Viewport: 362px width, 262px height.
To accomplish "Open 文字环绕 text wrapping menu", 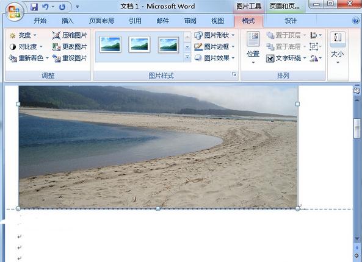I will pyautogui.click(x=286, y=58).
